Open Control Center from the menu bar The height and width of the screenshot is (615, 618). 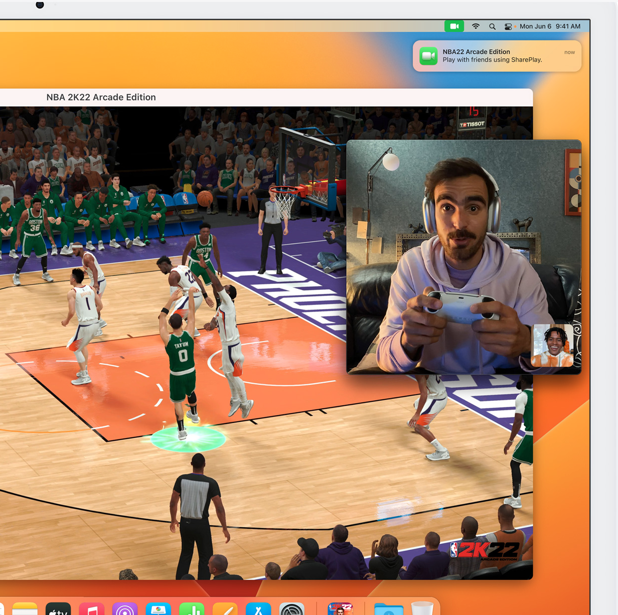tap(508, 27)
